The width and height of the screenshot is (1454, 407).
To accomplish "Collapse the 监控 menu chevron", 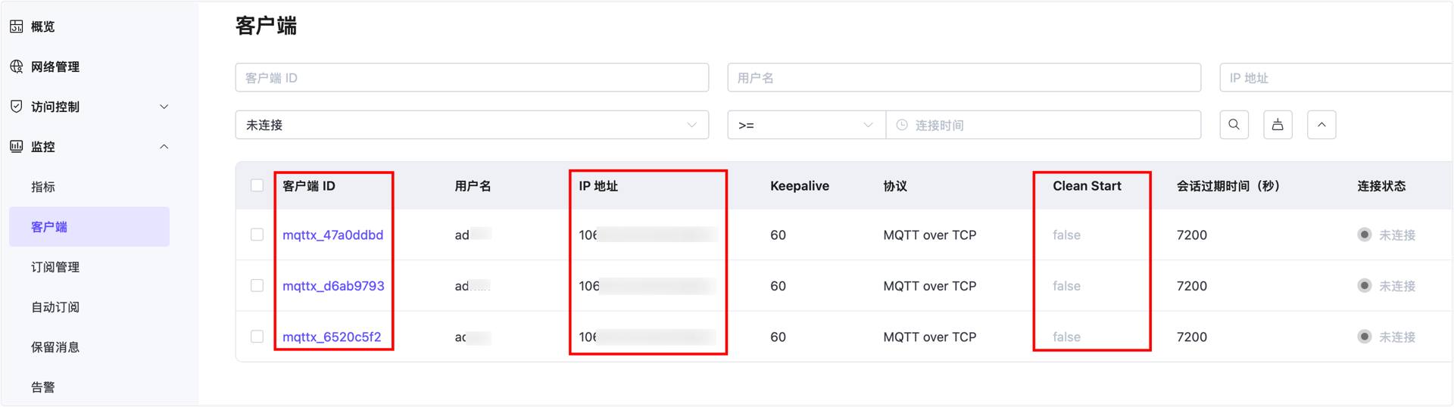I will click(x=164, y=147).
